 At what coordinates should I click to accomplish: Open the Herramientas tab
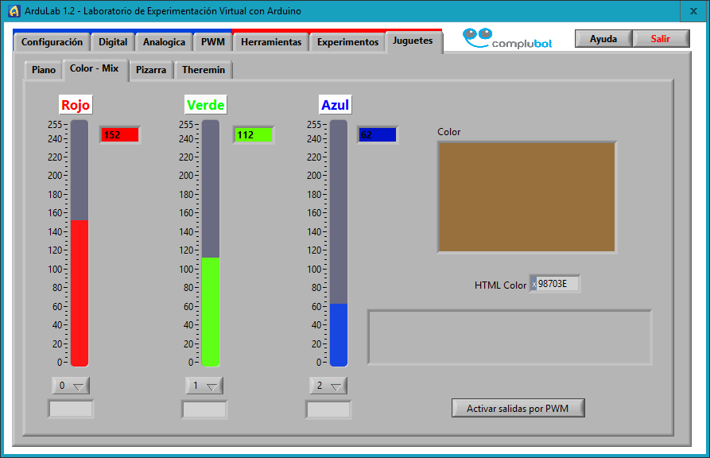[x=271, y=42]
